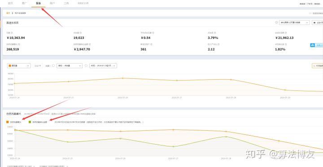Open the 工具 navigation tab
323x167 pixels.
coord(66,3)
